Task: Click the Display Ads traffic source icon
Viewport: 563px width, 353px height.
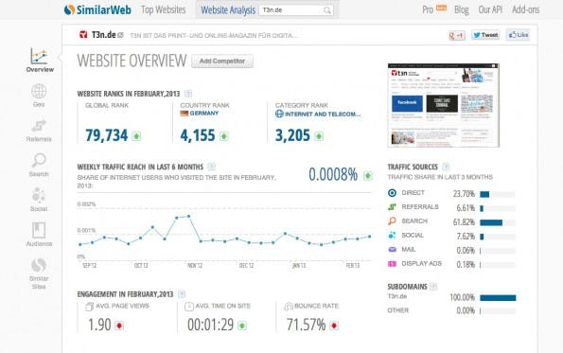Action: pos(392,264)
